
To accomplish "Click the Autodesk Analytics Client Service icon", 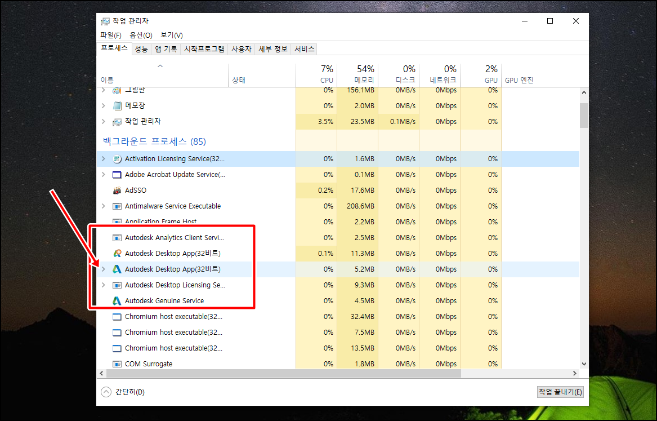I will point(117,238).
